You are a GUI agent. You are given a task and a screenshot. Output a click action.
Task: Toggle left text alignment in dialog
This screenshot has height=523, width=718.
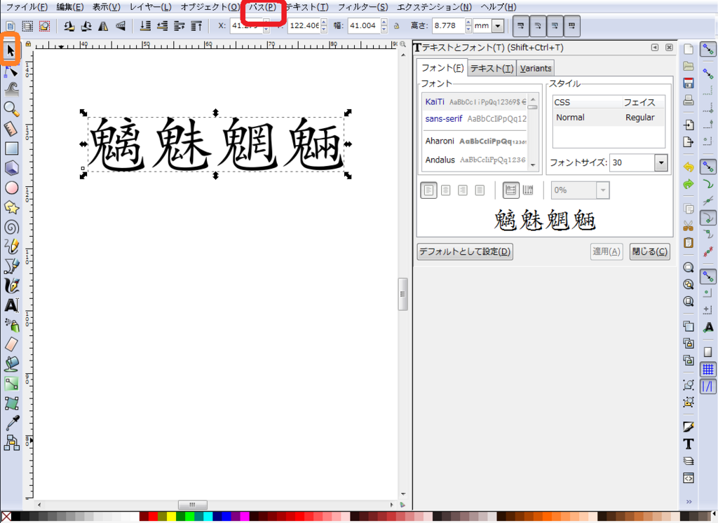point(428,190)
